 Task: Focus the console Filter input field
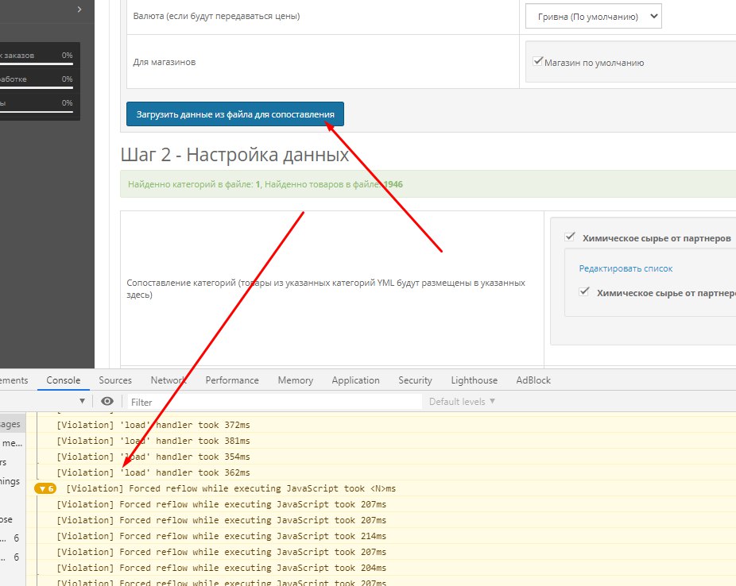click(x=274, y=403)
